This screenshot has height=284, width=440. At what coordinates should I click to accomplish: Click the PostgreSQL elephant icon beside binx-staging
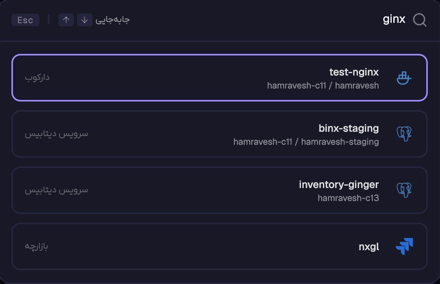pyautogui.click(x=404, y=134)
